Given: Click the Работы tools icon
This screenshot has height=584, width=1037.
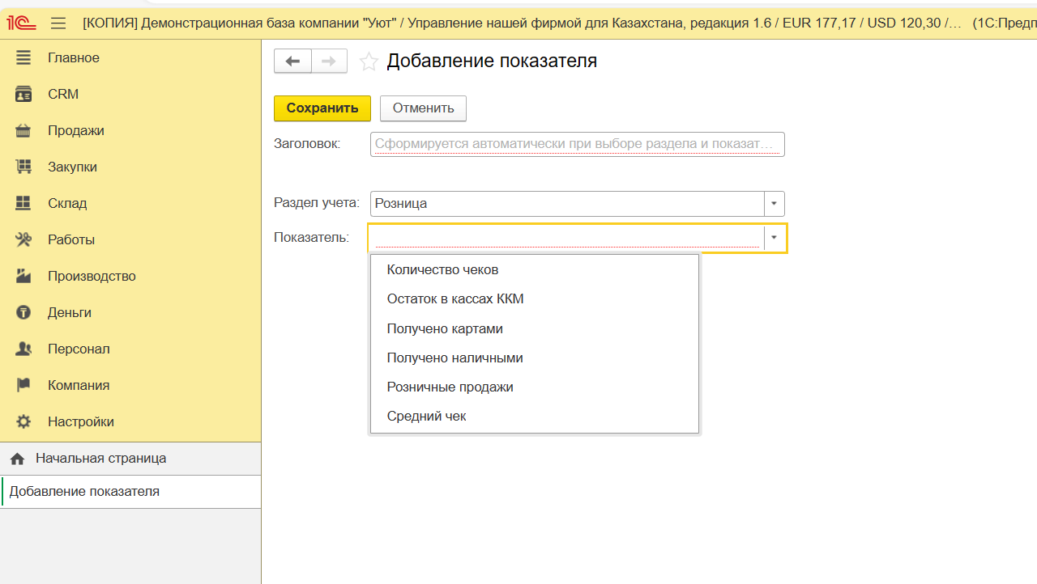Looking at the screenshot, I should [23, 239].
